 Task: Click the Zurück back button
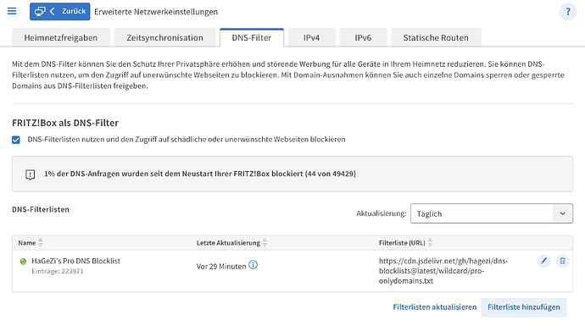pyautogui.click(x=59, y=12)
